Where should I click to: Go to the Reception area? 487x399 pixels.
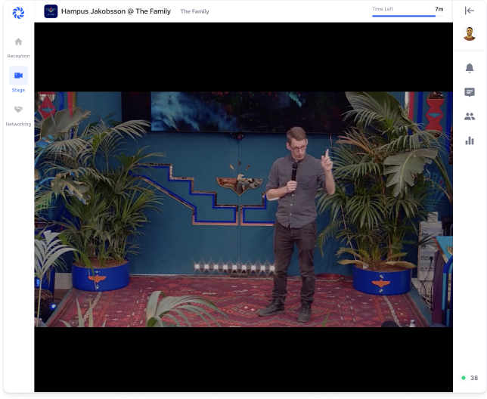click(18, 42)
